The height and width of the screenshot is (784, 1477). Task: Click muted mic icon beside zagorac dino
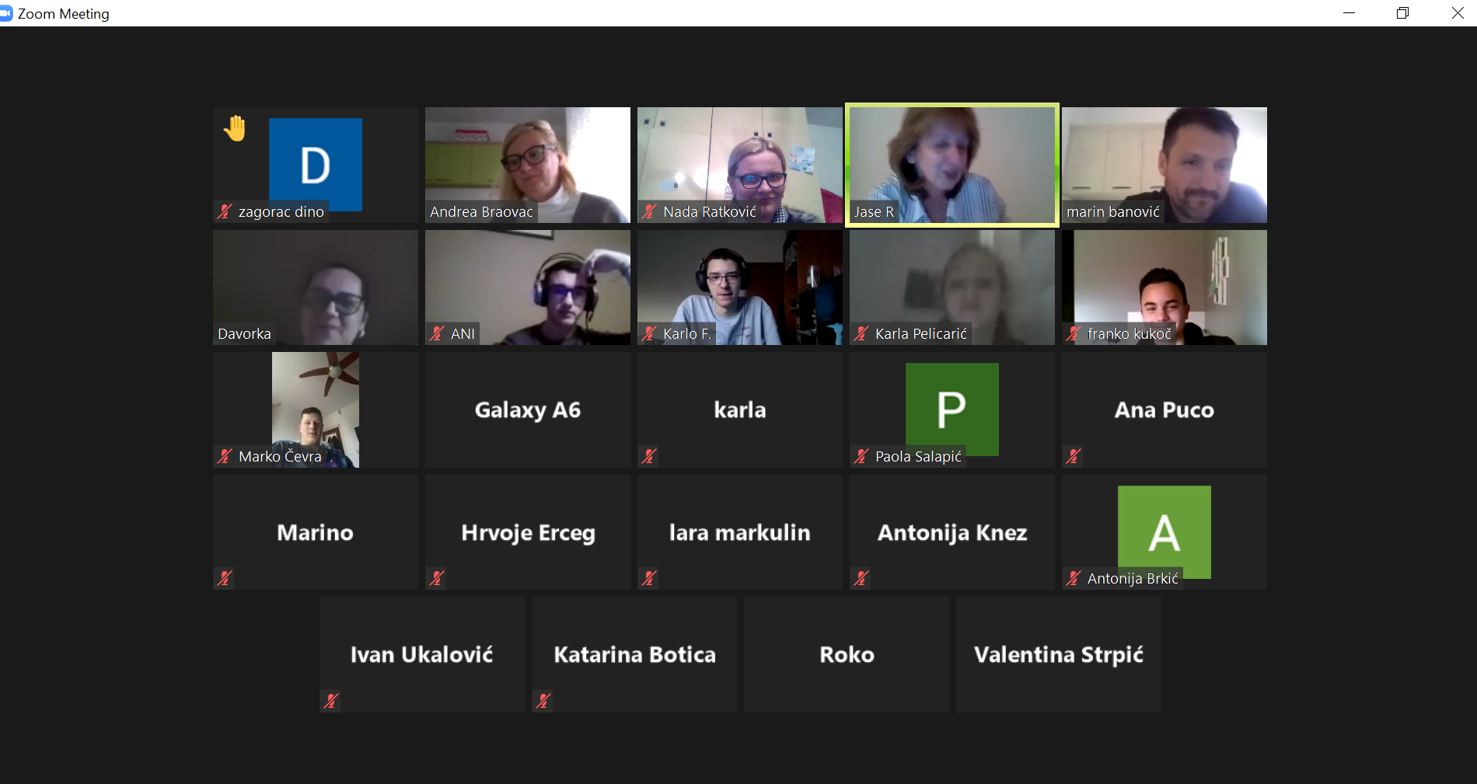225,211
